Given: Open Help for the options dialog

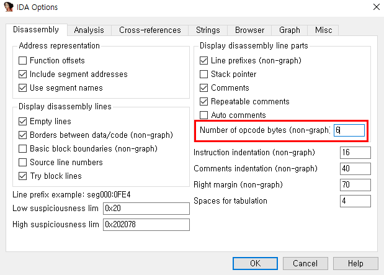Looking at the screenshot, I should 355,263.
